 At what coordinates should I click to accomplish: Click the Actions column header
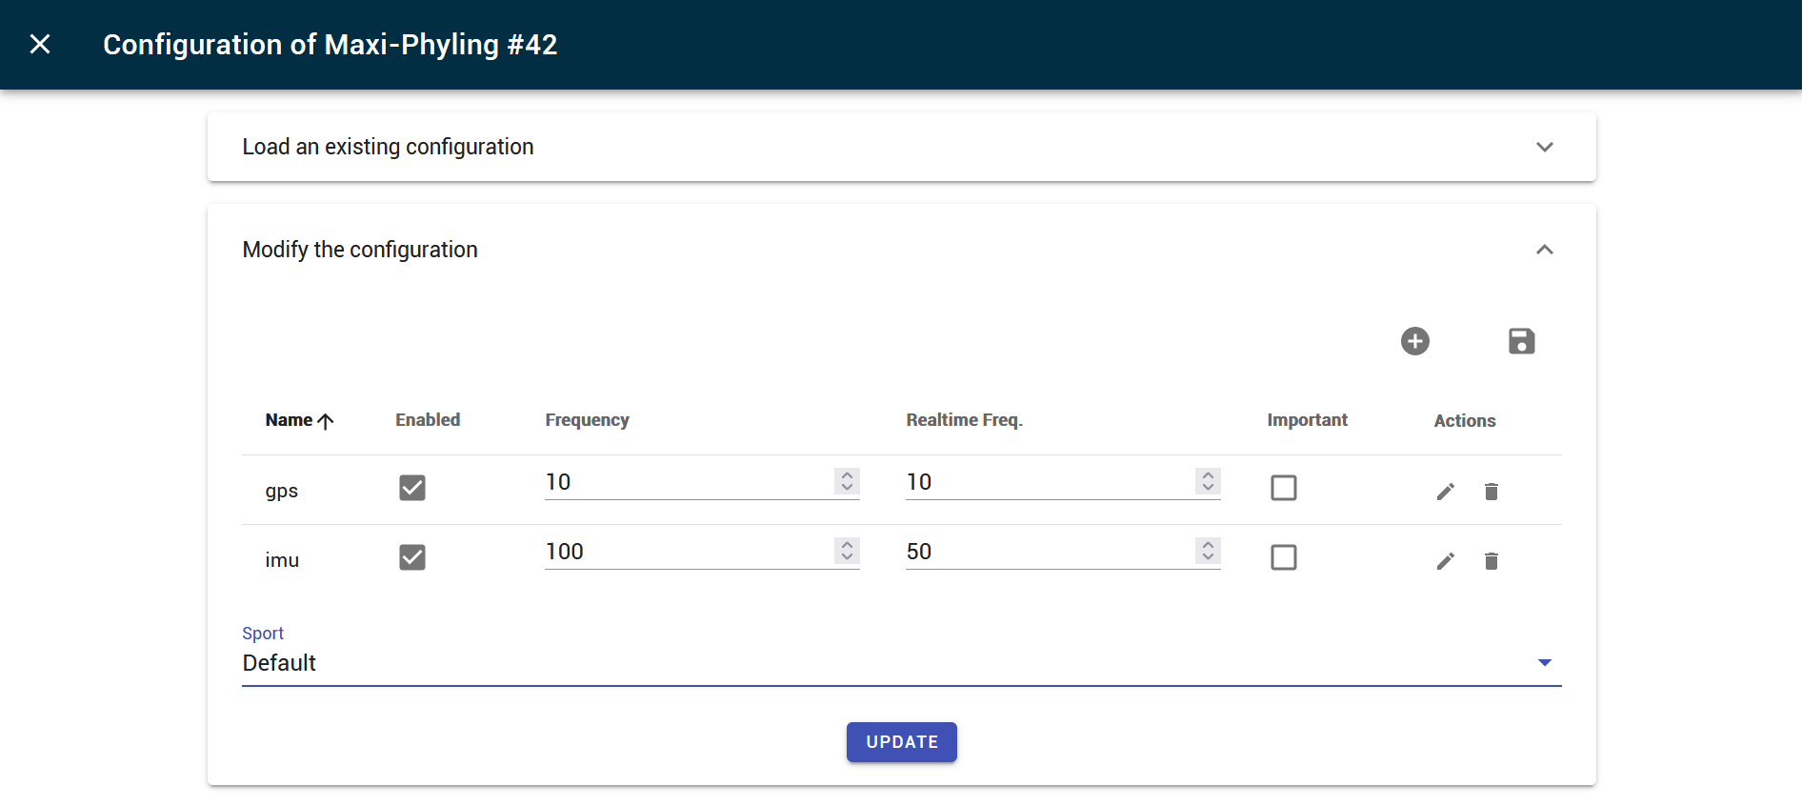click(x=1465, y=421)
